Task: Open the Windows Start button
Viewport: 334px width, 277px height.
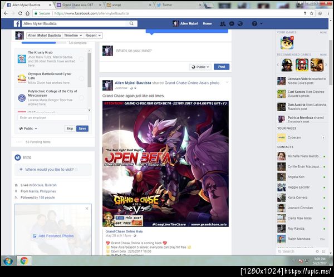Action: click(x=8, y=261)
